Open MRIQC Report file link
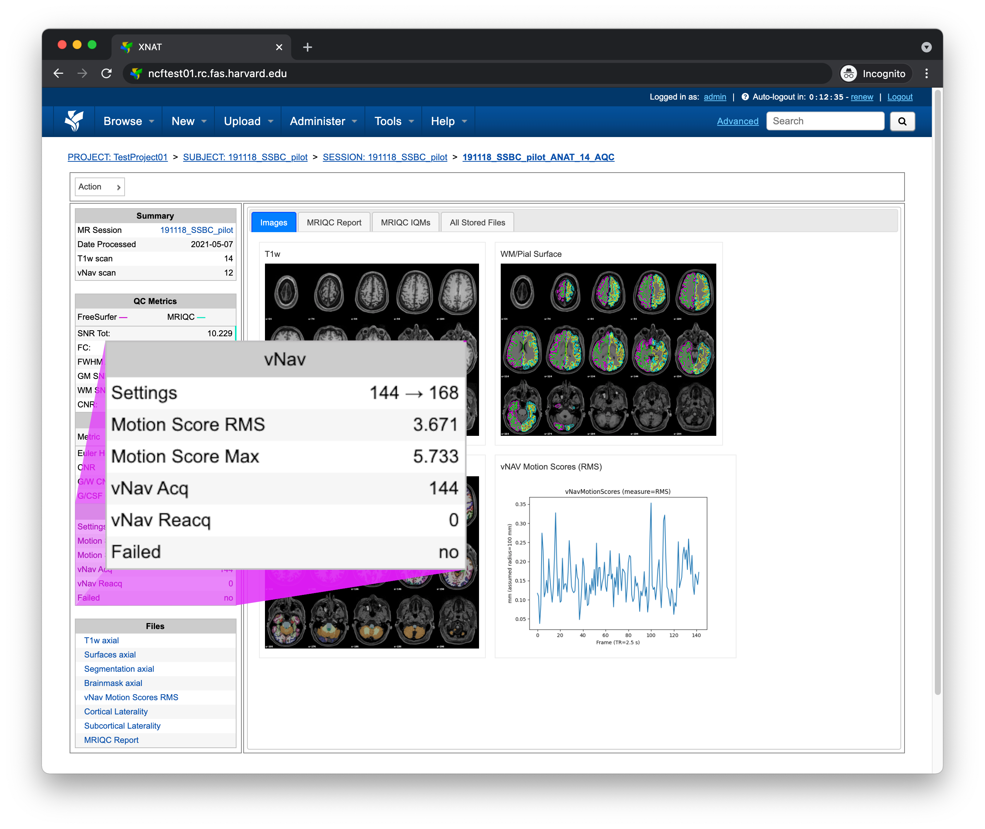 [x=111, y=740]
